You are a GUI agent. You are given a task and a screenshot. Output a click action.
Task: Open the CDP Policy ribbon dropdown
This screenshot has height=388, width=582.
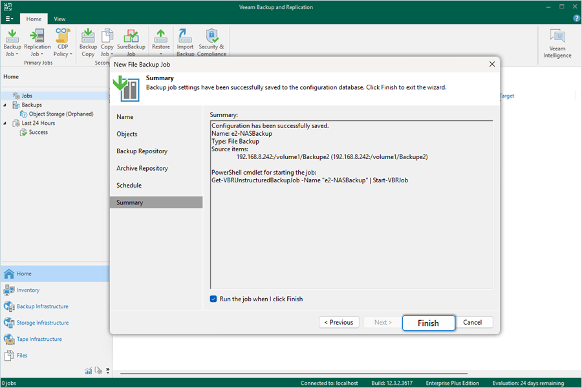coord(63,43)
